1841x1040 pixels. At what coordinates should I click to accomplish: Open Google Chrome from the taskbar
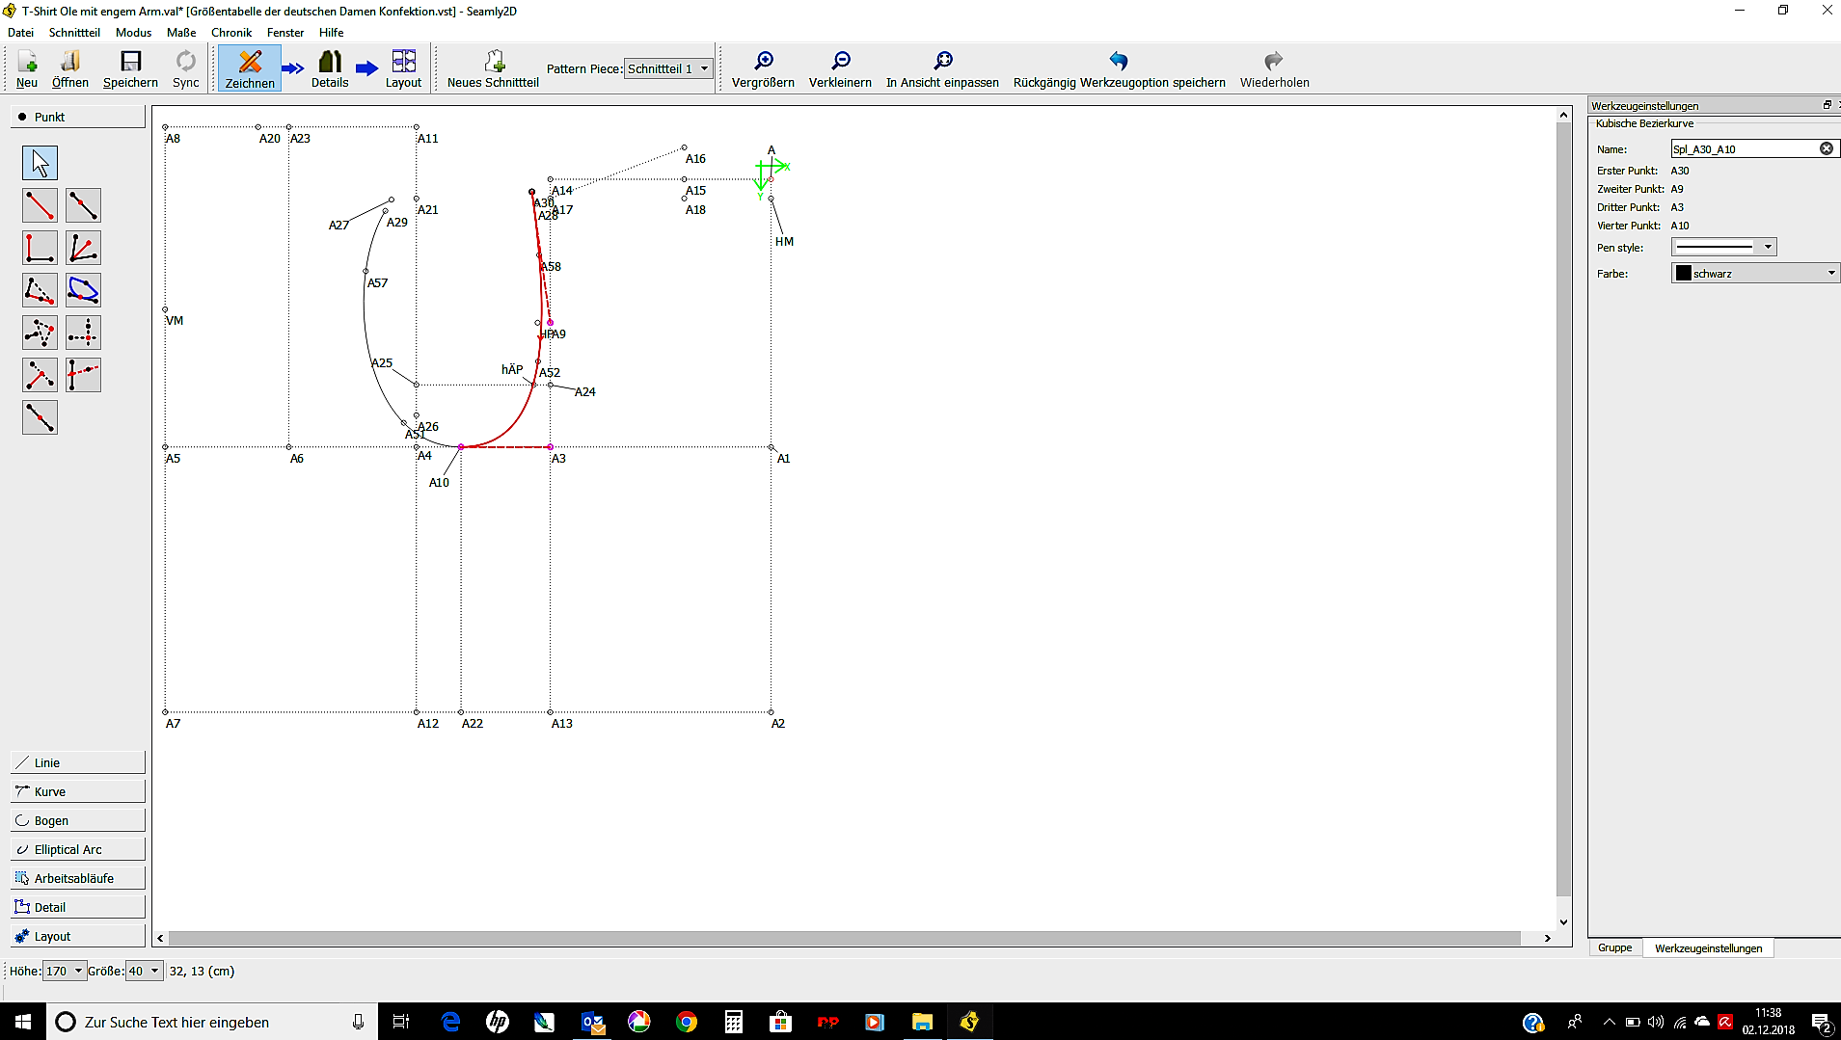coord(686,1022)
